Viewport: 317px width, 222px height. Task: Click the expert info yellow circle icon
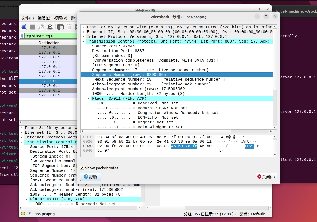(x=23, y=214)
